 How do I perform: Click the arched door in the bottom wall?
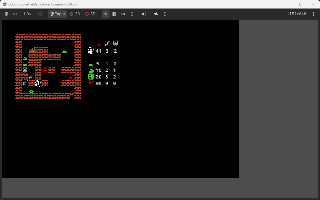(71, 97)
